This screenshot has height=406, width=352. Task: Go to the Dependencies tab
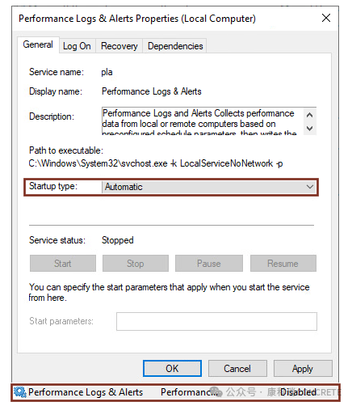point(175,46)
